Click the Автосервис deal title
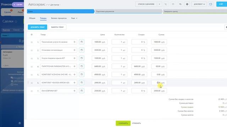The height and width of the screenshot is (127, 227). [x=37, y=5]
